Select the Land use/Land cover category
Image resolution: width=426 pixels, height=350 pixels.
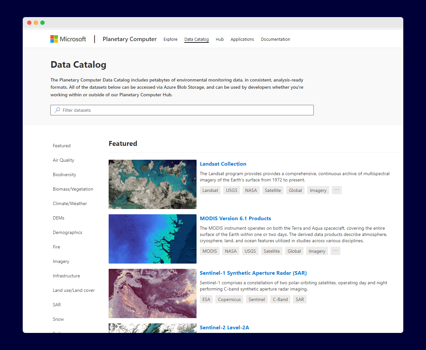pos(73,290)
